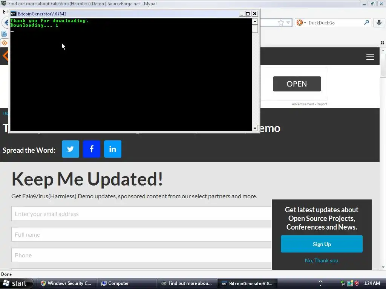The height and width of the screenshot is (289, 386).
Task: Click the taskbar overflow windows icon
Action: coord(320,281)
